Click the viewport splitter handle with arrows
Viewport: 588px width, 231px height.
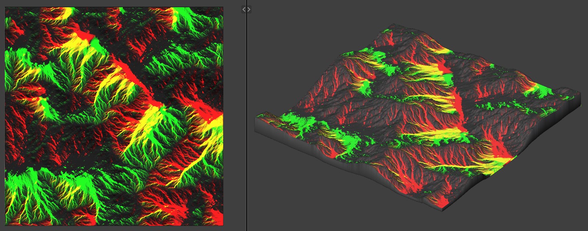(246, 9)
